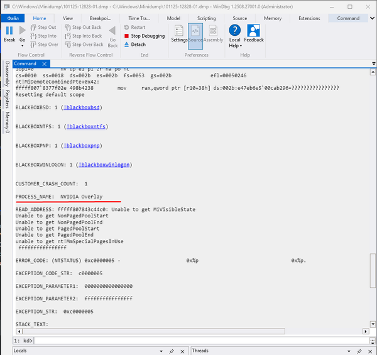Click the !blackboxwinlogon link
377x355 pixels.
pyautogui.click(x=104, y=165)
